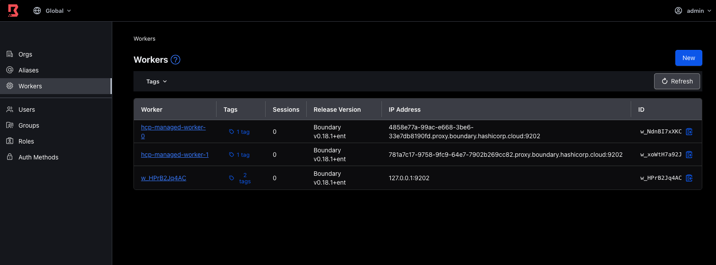The width and height of the screenshot is (716, 265).
Task: Click the Auth Methods lock icon
Action: pos(10,157)
